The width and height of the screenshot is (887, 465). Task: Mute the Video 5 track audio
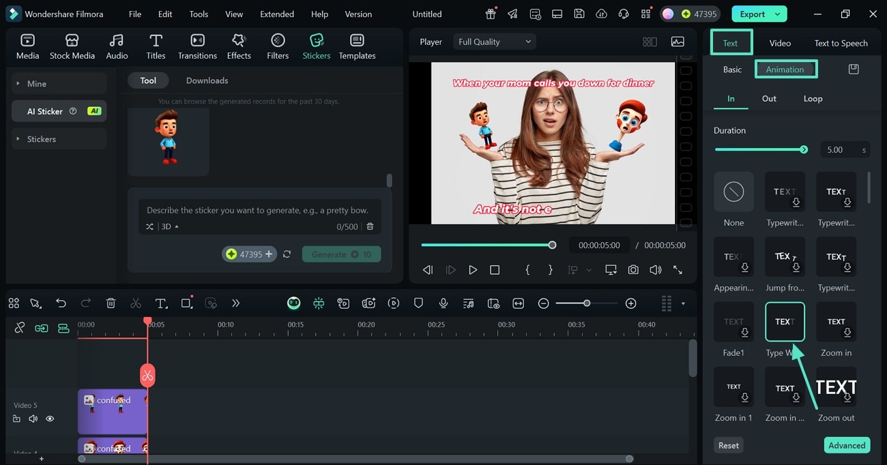pyautogui.click(x=33, y=419)
